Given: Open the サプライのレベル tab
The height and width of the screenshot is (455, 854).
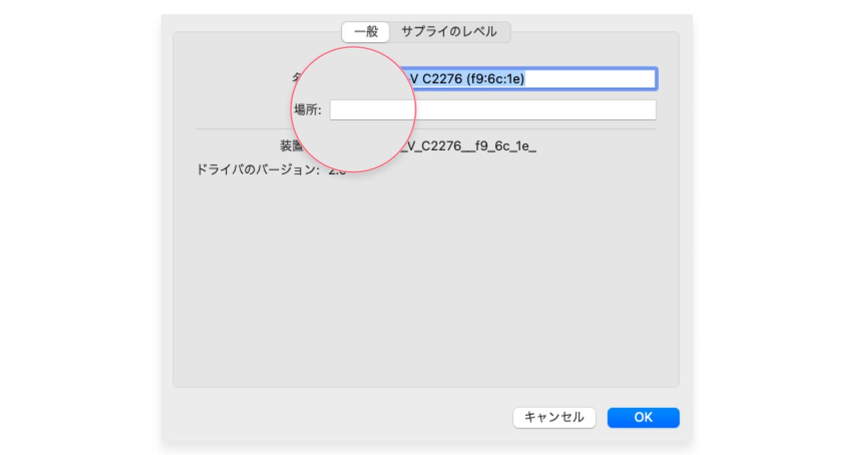Looking at the screenshot, I should tap(449, 32).
